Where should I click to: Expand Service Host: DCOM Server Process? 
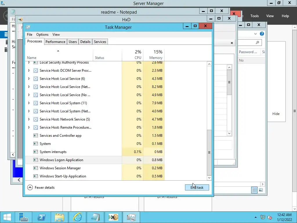(29, 71)
